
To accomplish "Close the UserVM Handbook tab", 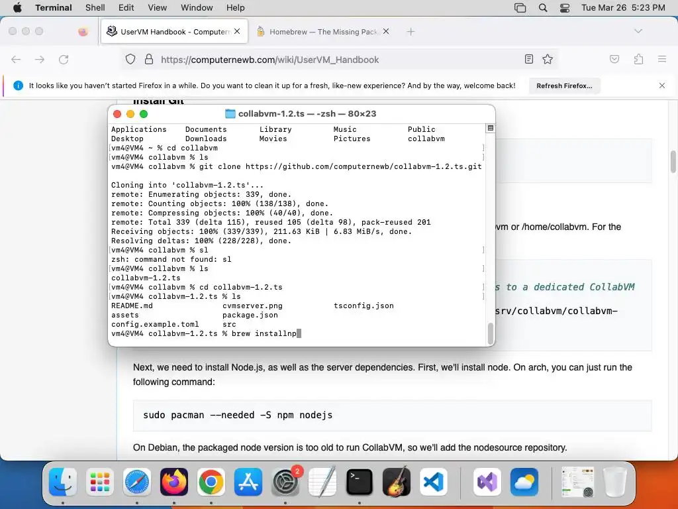I will click(x=237, y=31).
